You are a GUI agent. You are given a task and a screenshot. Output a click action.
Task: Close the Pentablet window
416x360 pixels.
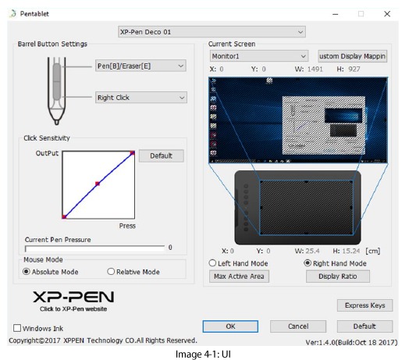pos(387,14)
